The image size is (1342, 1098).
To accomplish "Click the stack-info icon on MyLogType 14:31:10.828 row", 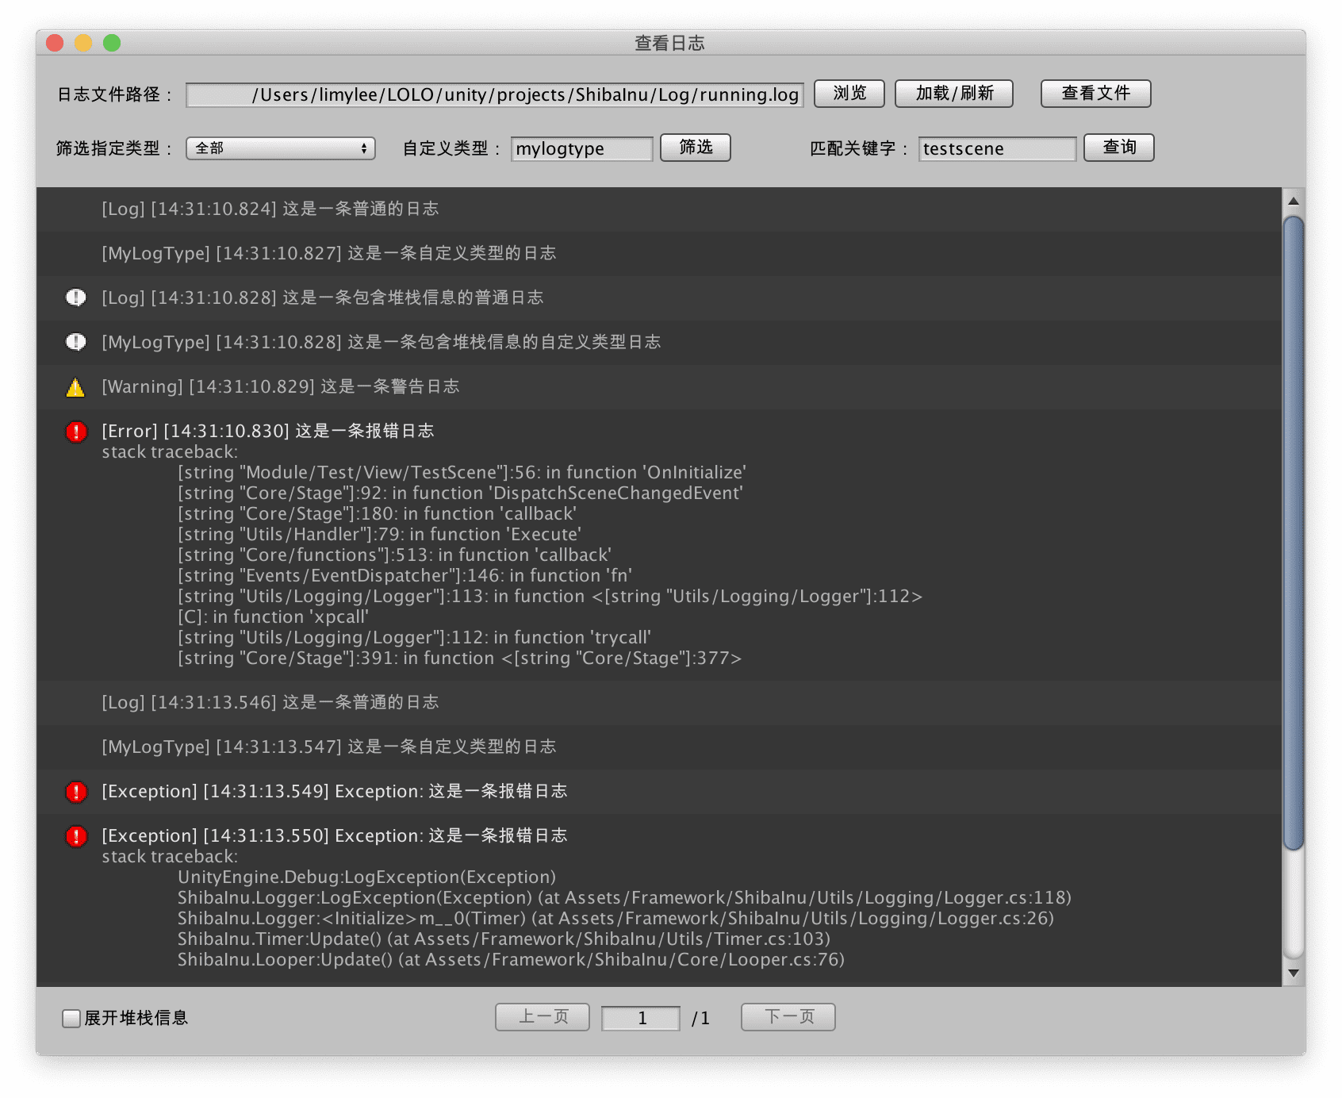I will [75, 342].
